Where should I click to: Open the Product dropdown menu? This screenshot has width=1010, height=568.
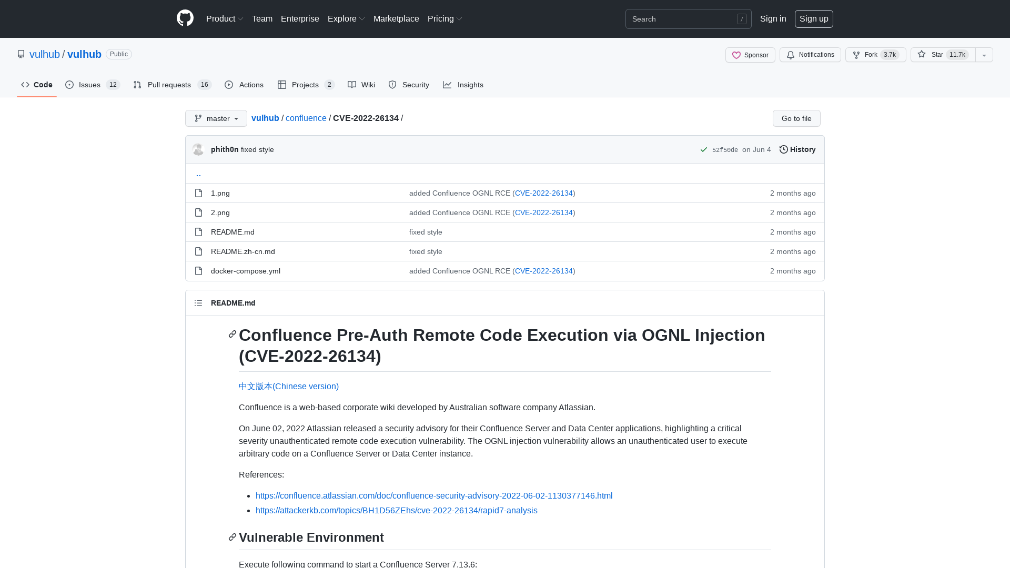coord(224,18)
